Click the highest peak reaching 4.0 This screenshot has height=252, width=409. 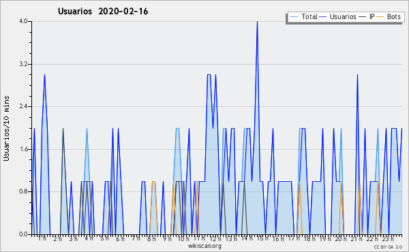(257, 22)
